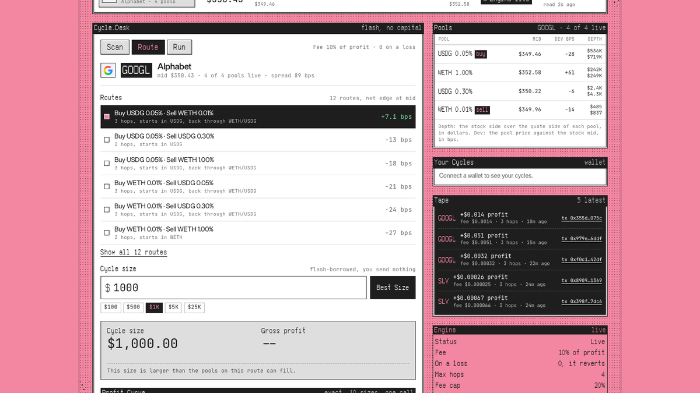Screen dimensions: 700x393
Task: Switch to the Route tab
Action: [148, 47]
